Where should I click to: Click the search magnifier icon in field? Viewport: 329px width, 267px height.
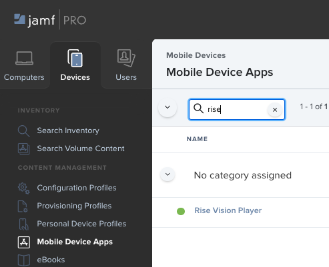click(198, 109)
